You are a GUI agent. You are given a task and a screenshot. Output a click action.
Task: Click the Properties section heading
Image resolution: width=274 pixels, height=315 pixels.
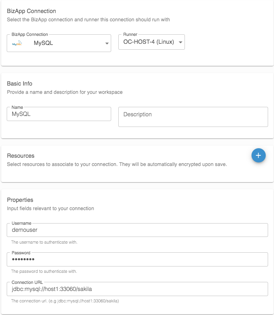point(20,200)
